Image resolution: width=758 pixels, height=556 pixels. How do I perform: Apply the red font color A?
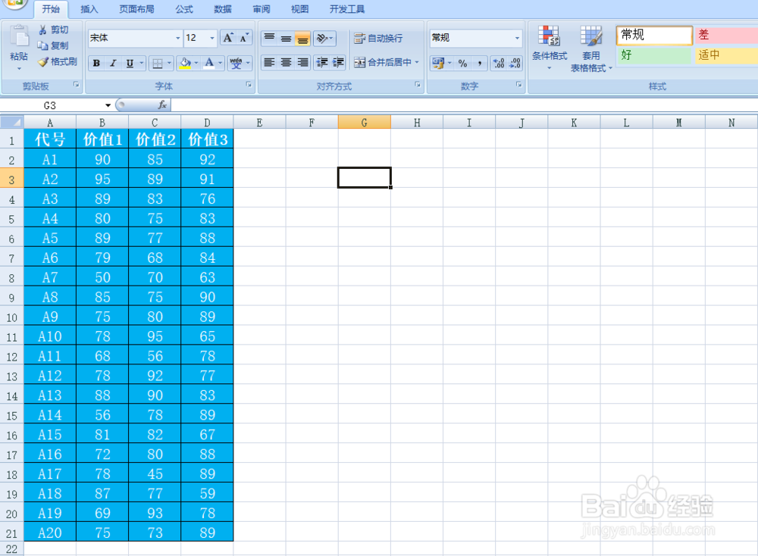209,63
